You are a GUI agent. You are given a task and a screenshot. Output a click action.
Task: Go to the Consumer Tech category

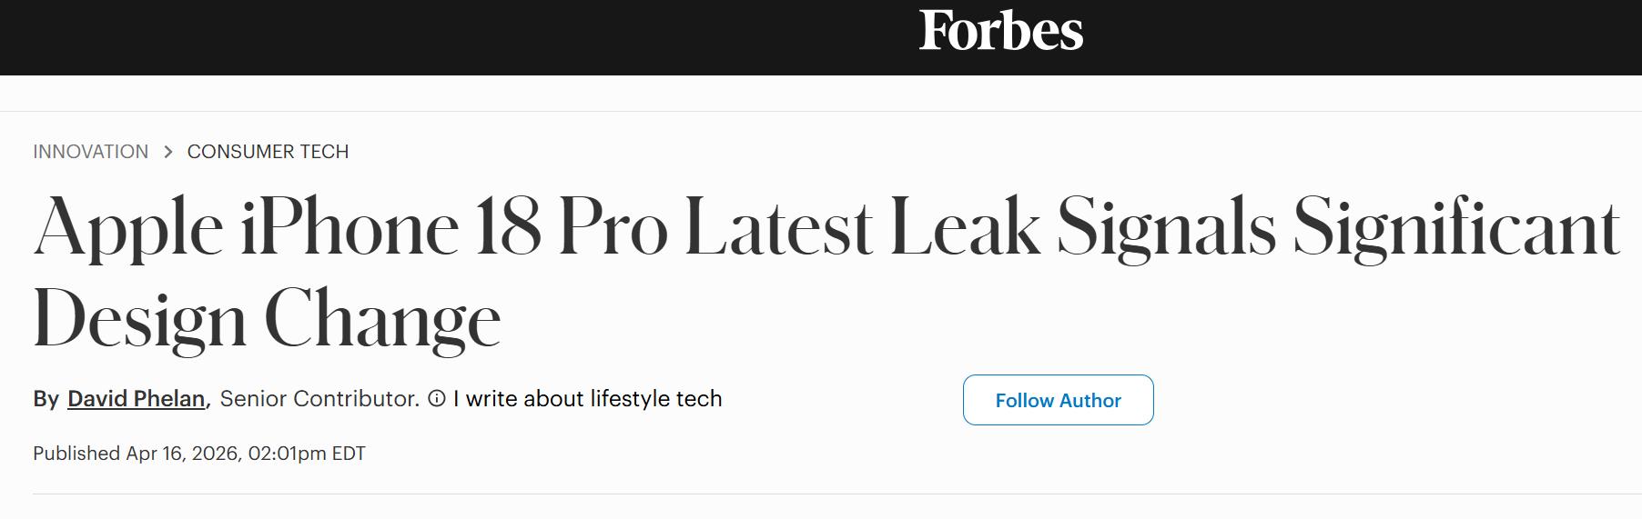tap(268, 152)
